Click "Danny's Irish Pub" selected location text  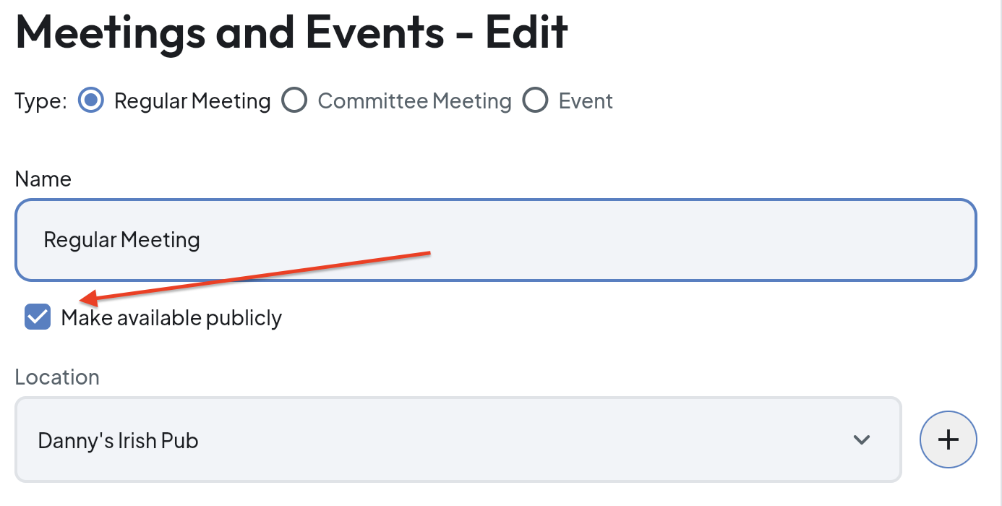tap(118, 440)
